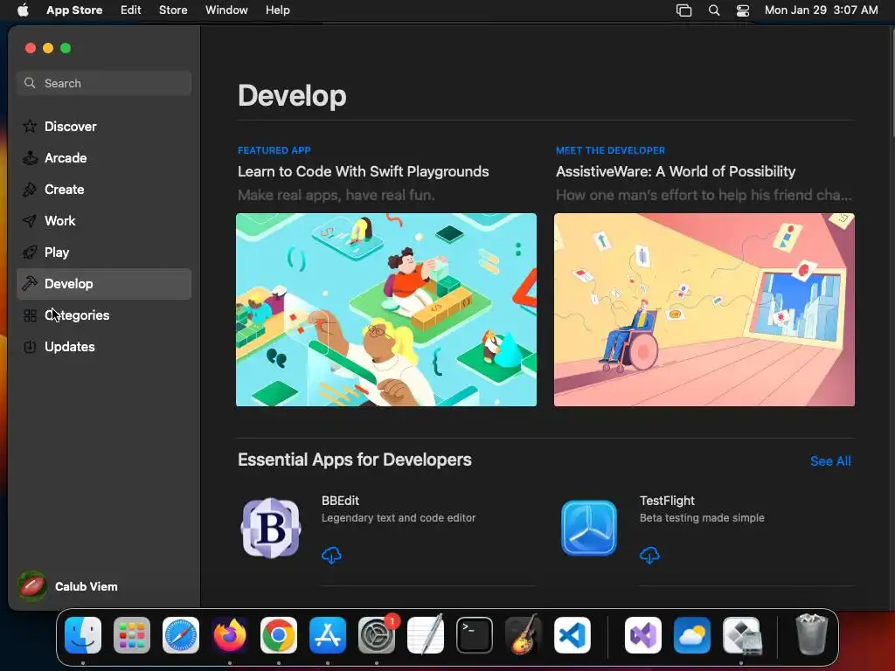Click the vertical scrollbar of the Develop page
This screenshot has width=895, height=671.
click(x=892, y=81)
